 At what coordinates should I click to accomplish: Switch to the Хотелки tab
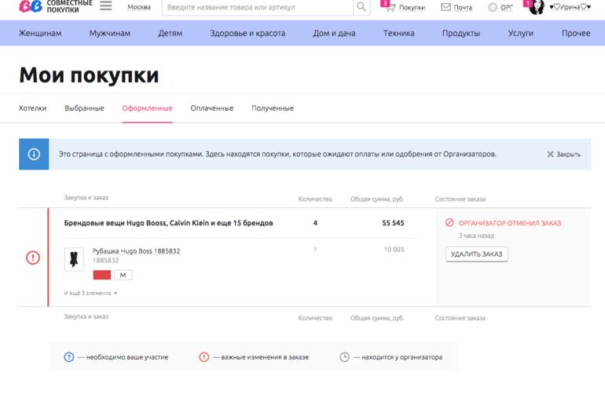tap(32, 108)
